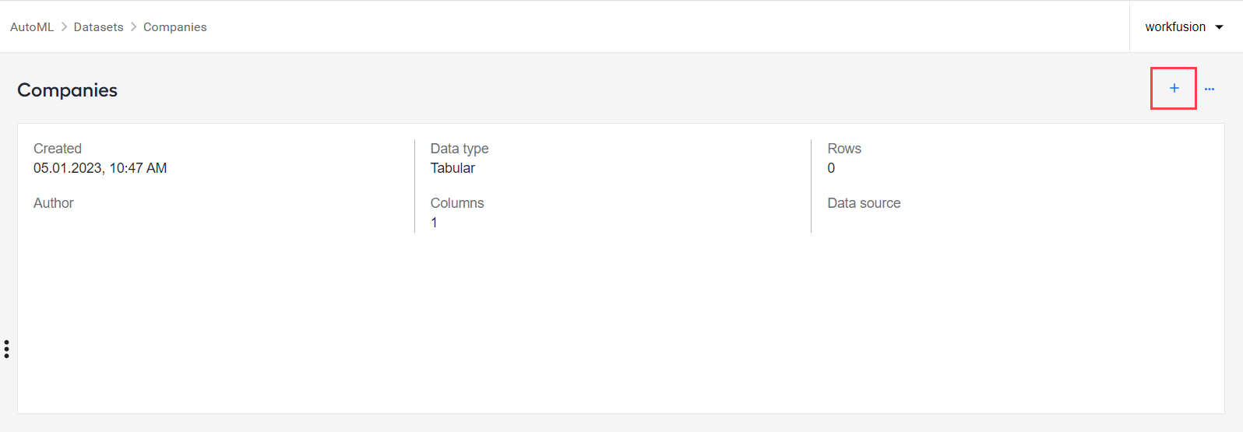Click the Data source label
1243x432 pixels.
(x=864, y=203)
